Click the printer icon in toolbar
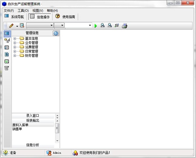This screenshot has height=158, width=196. click(124, 26)
